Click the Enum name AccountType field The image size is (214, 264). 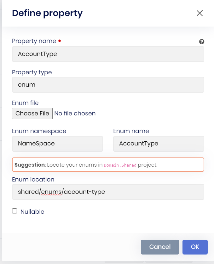coord(159,144)
